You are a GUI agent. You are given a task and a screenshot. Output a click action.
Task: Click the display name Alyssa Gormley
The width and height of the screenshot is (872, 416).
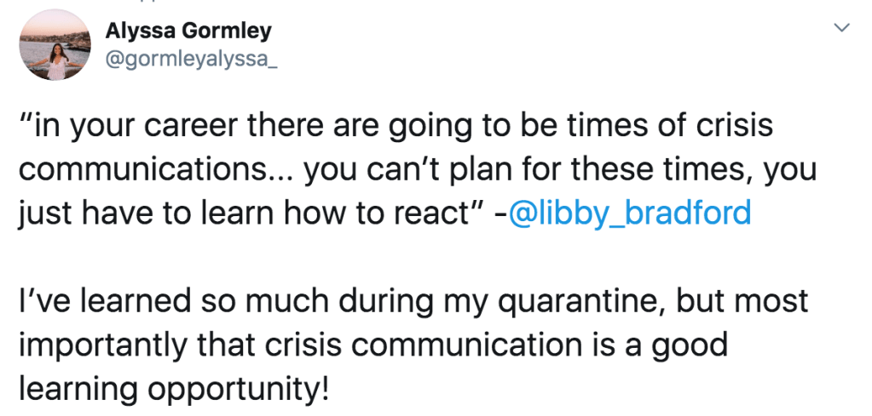(x=188, y=31)
